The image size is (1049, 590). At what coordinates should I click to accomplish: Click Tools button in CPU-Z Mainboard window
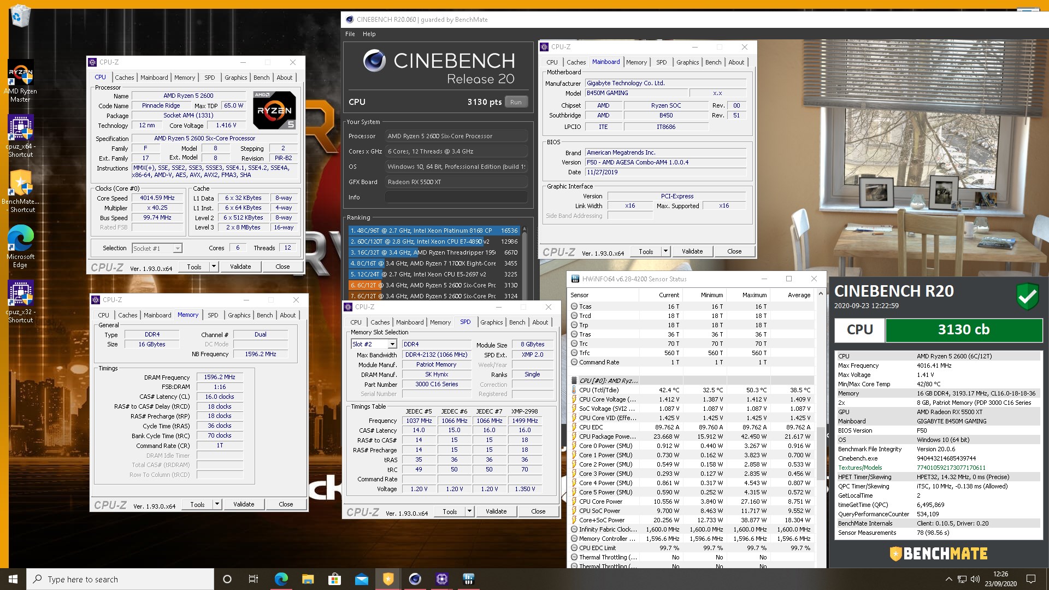[646, 251]
